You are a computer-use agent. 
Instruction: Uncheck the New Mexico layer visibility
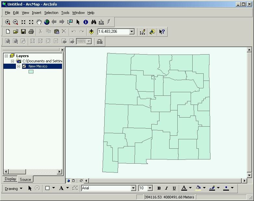click(x=24, y=66)
